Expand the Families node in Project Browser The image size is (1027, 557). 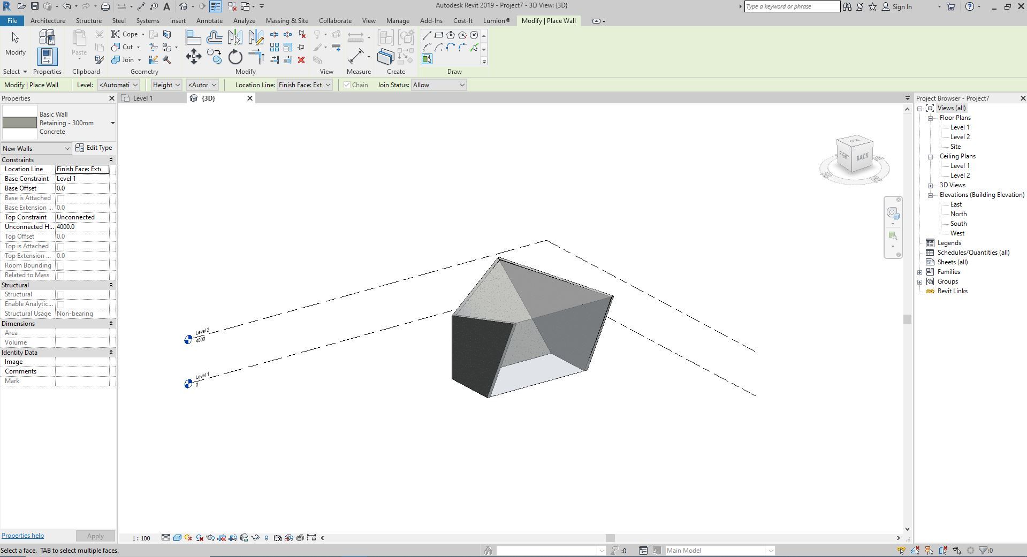click(x=920, y=272)
